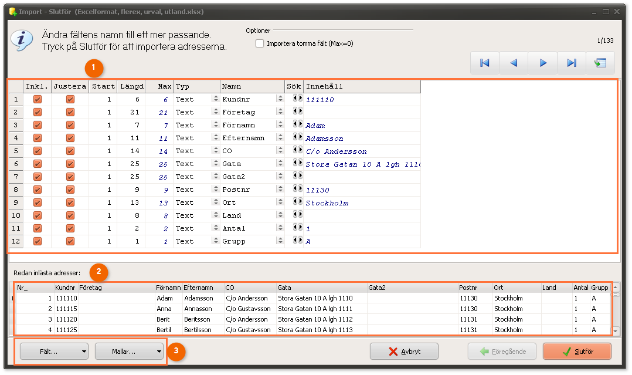Click row header number 10 in field table
The width and height of the screenshot is (632, 375).
point(16,215)
